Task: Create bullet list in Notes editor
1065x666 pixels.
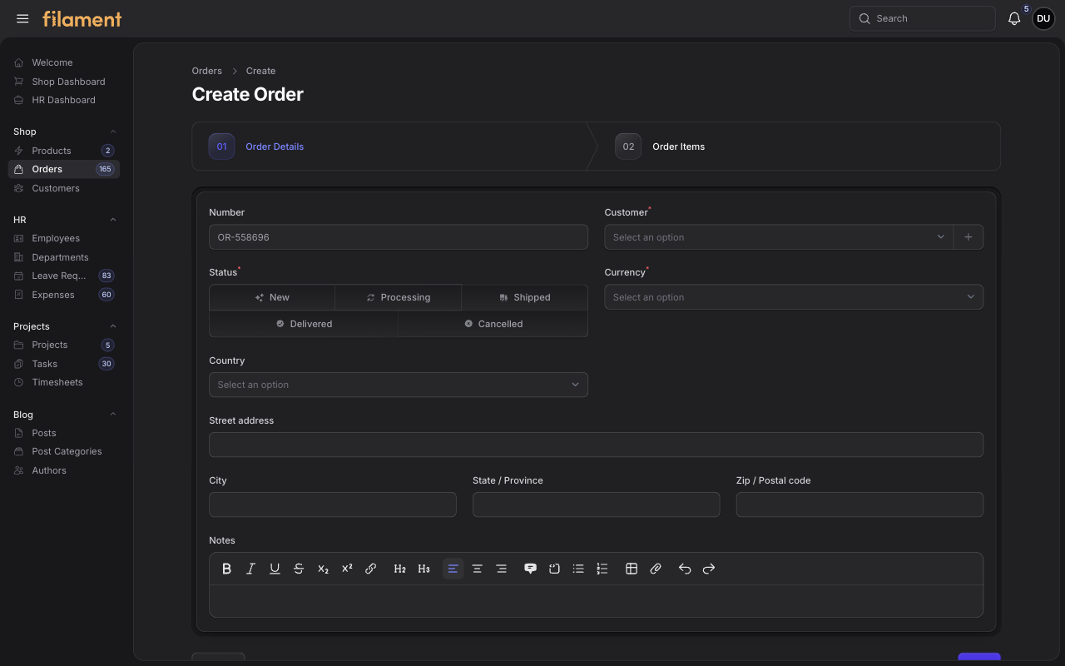Action: click(x=578, y=569)
